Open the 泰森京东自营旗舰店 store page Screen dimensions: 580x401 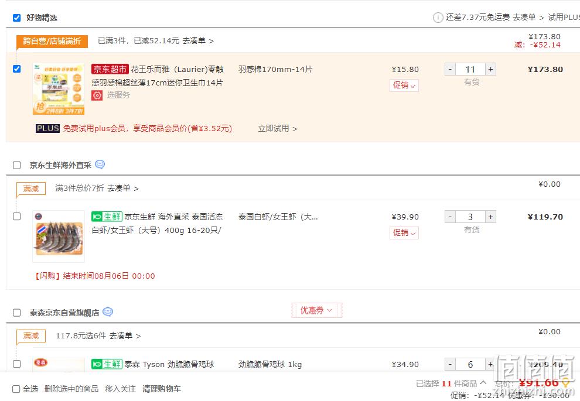[x=64, y=313]
